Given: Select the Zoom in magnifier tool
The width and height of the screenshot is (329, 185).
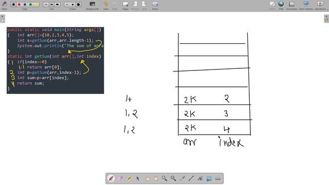Looking at the screenshot, I should point(164,178).
